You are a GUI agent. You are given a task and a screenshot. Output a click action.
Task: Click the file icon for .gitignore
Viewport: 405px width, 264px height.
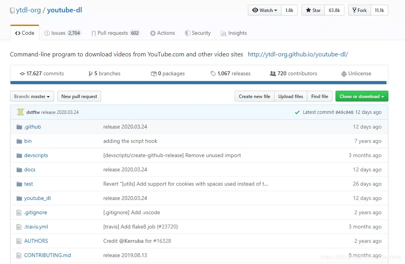(19, 213)
